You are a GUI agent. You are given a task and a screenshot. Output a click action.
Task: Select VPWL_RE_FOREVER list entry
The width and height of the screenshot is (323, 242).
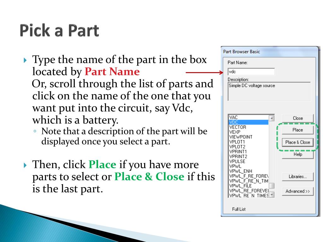point(249,191)
